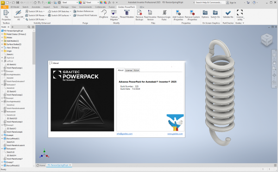The height and width of the screenshot is (172, 278).
Task: Open the Switch Off Points dropdown
Action: pos(45,19)
